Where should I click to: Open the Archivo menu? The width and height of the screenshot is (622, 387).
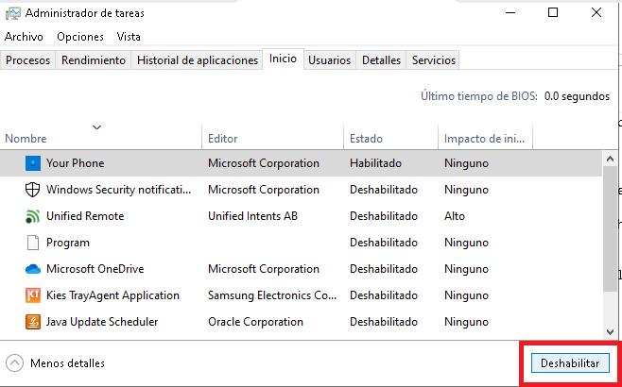(x=24, y=37)
